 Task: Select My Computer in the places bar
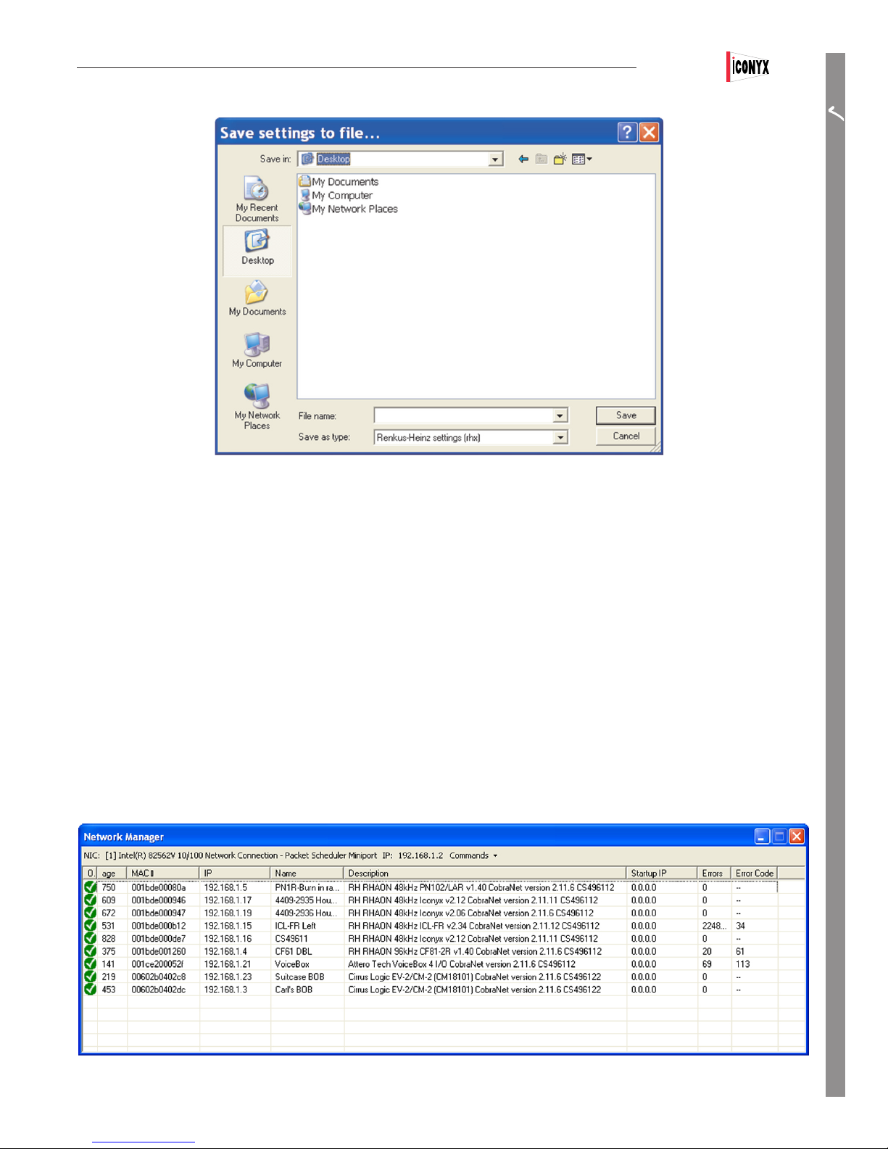(x=257, y=350)
